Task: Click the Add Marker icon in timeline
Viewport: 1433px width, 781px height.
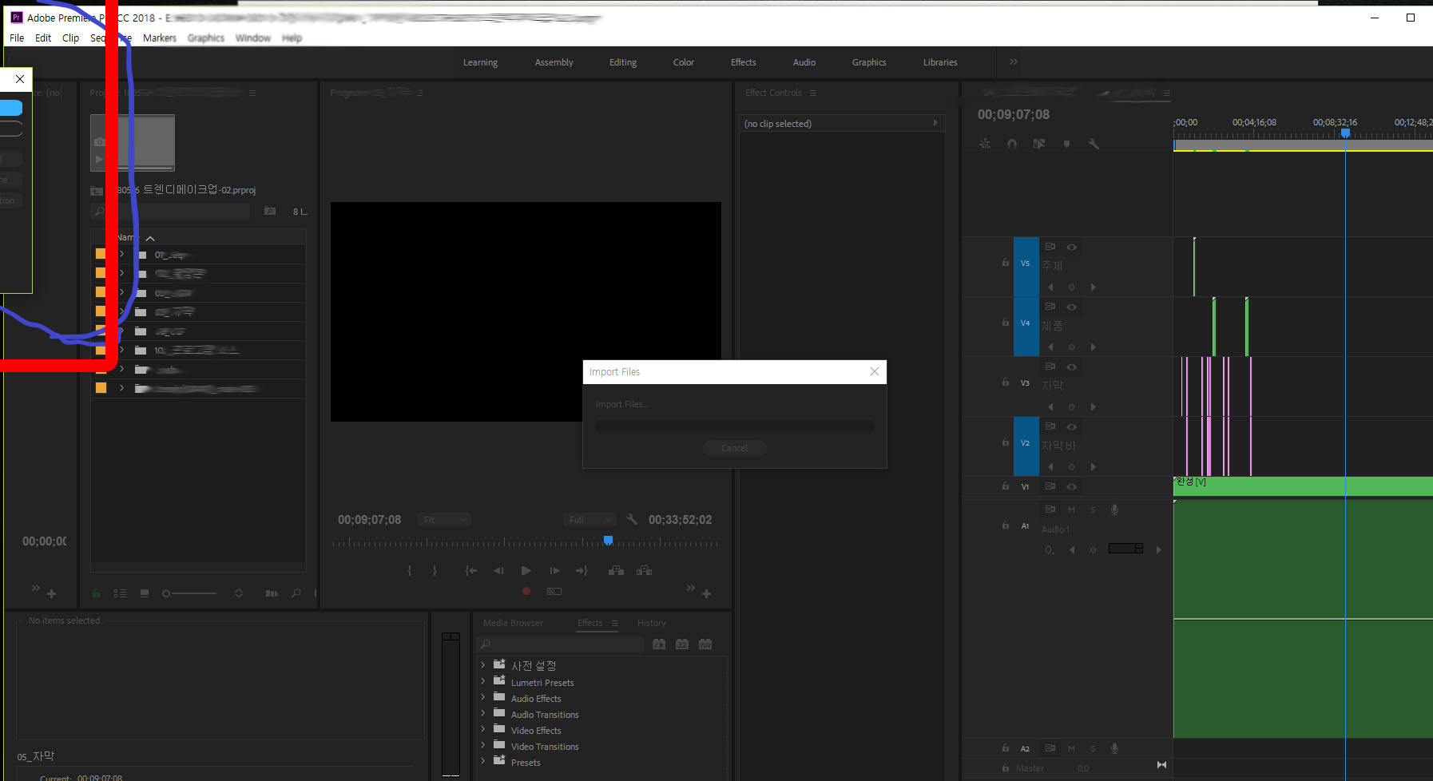Action: click(1066, 144)
